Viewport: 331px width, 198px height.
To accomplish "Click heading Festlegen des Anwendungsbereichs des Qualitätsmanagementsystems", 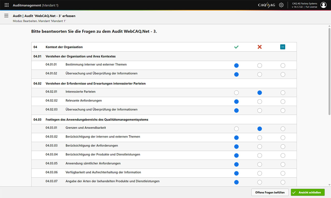I will (97, 119).
